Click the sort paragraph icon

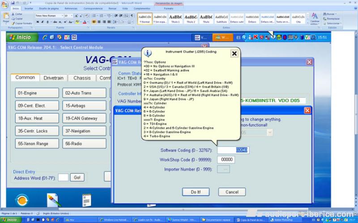127,16
